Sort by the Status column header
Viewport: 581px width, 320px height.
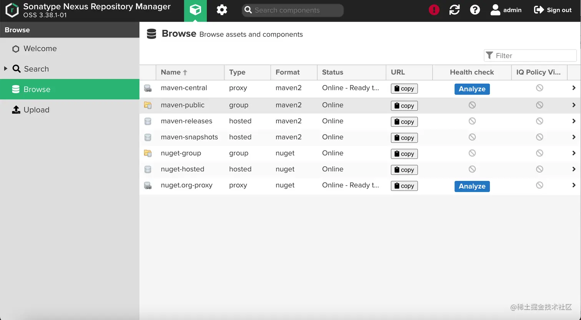[351, 72]
